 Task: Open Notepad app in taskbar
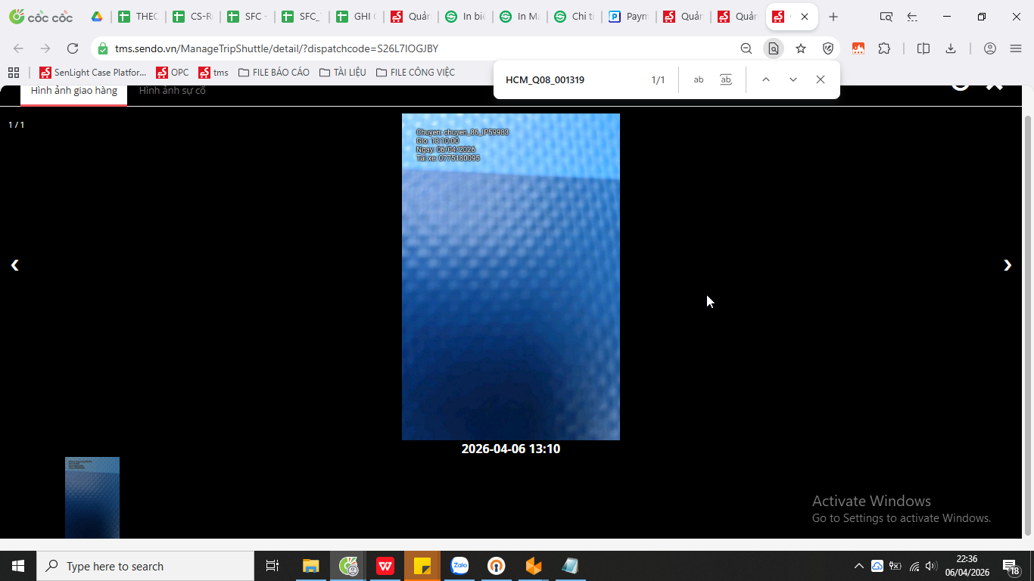(570, 566)
